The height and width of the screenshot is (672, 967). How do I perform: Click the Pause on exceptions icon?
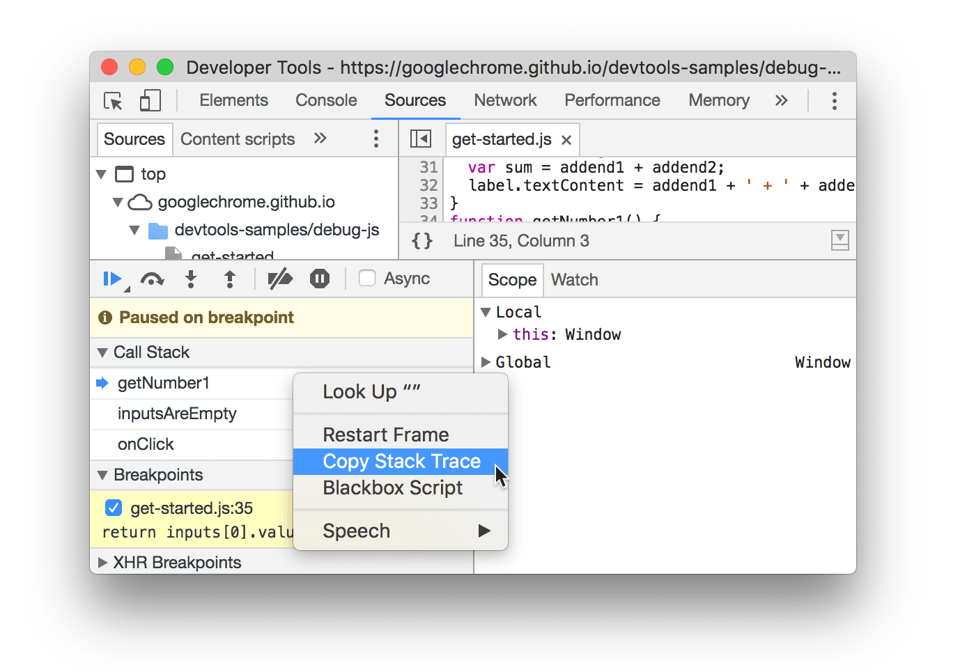(x=319, y=279)
